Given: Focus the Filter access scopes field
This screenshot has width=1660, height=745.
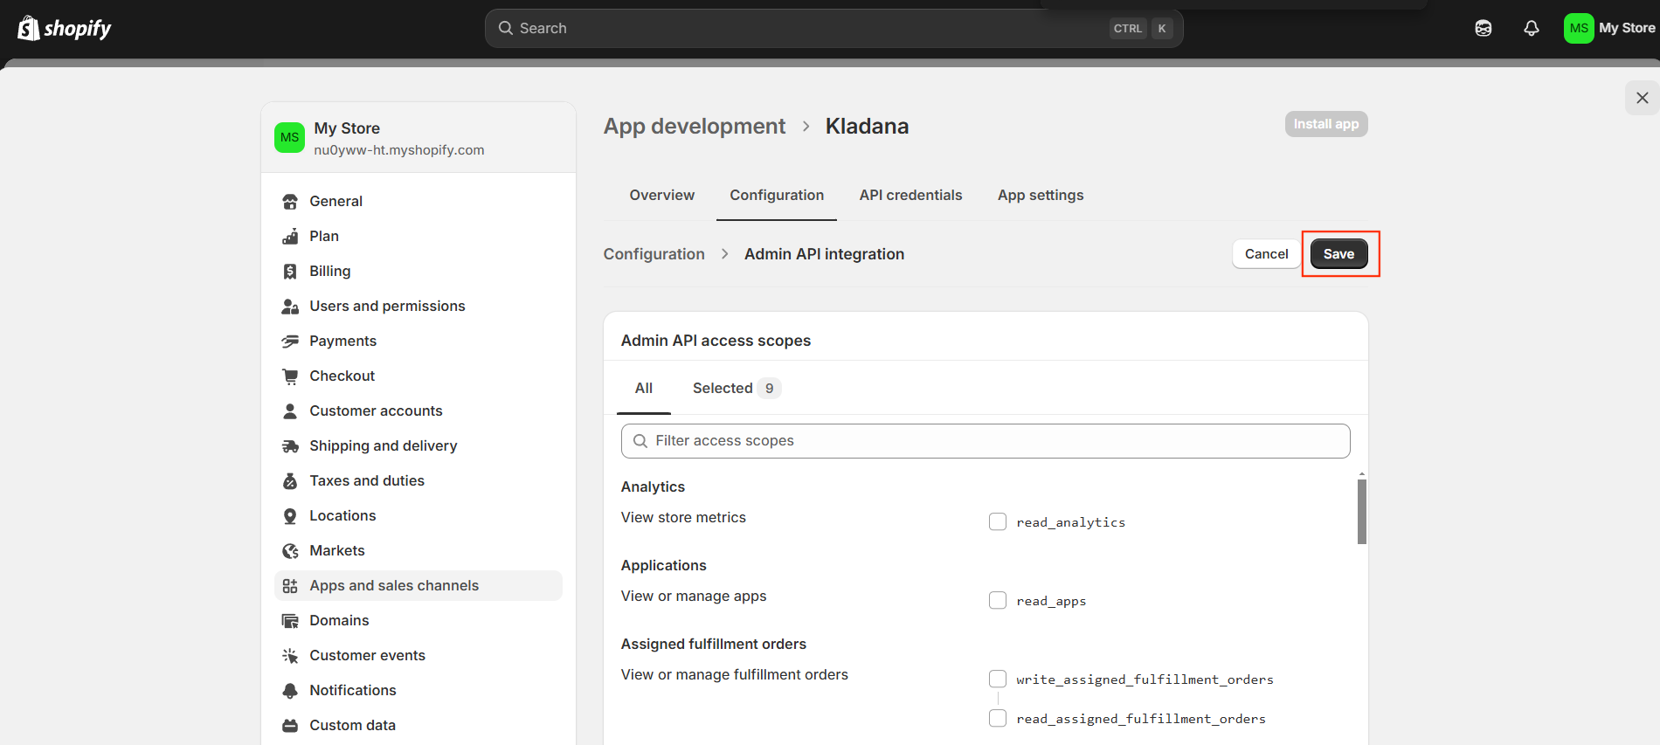Looking at the screenshot, I should pyautogui.click(x=986, y=441).
